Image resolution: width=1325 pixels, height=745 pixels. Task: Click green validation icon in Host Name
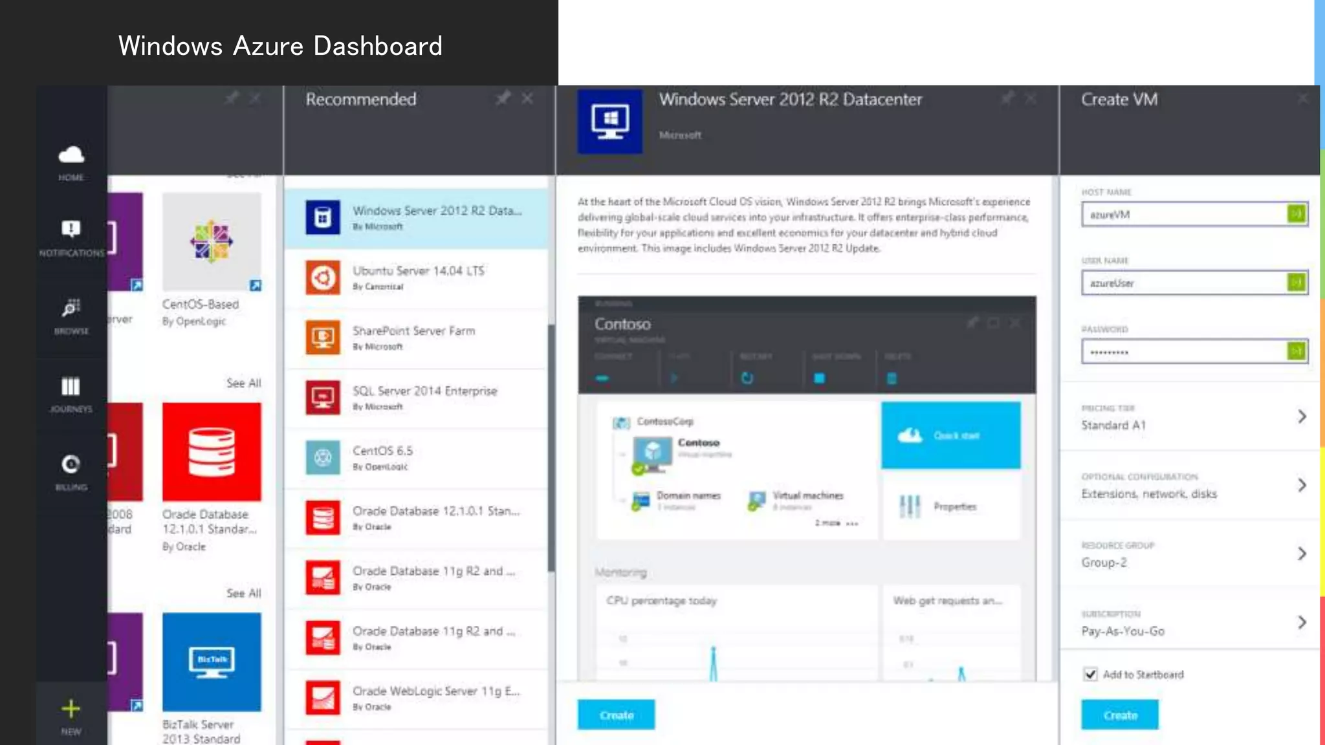pyautogui.click(x=1297, y=214)
